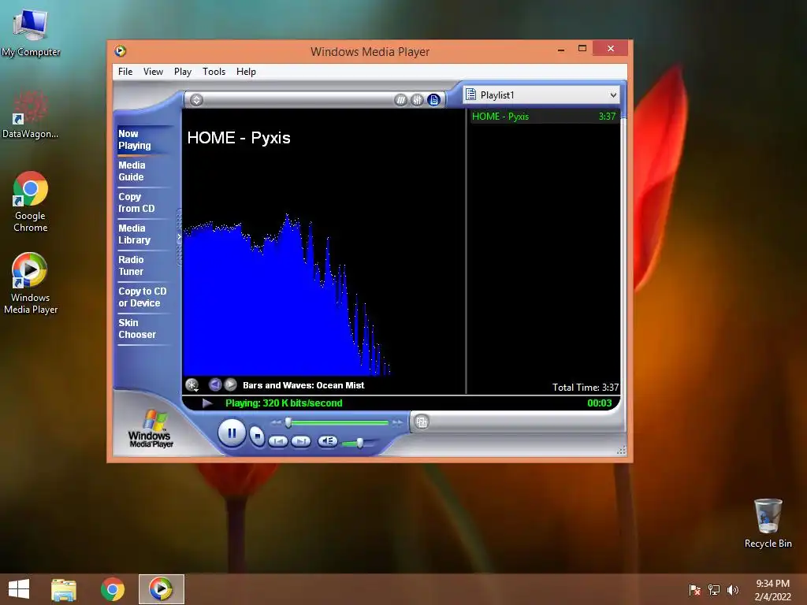This screenshot has height=605, width=807.
Task: Click Media Player taskbar button
Action: 161,589
